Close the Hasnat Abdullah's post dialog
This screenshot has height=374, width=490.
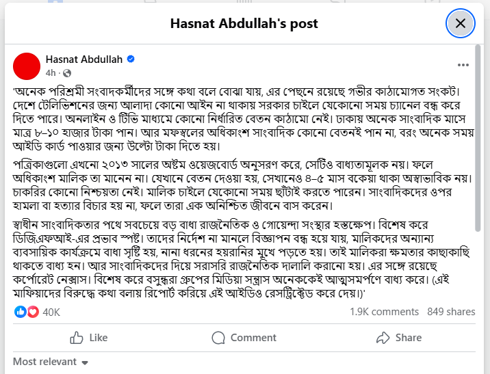click(x=460, y=23)
